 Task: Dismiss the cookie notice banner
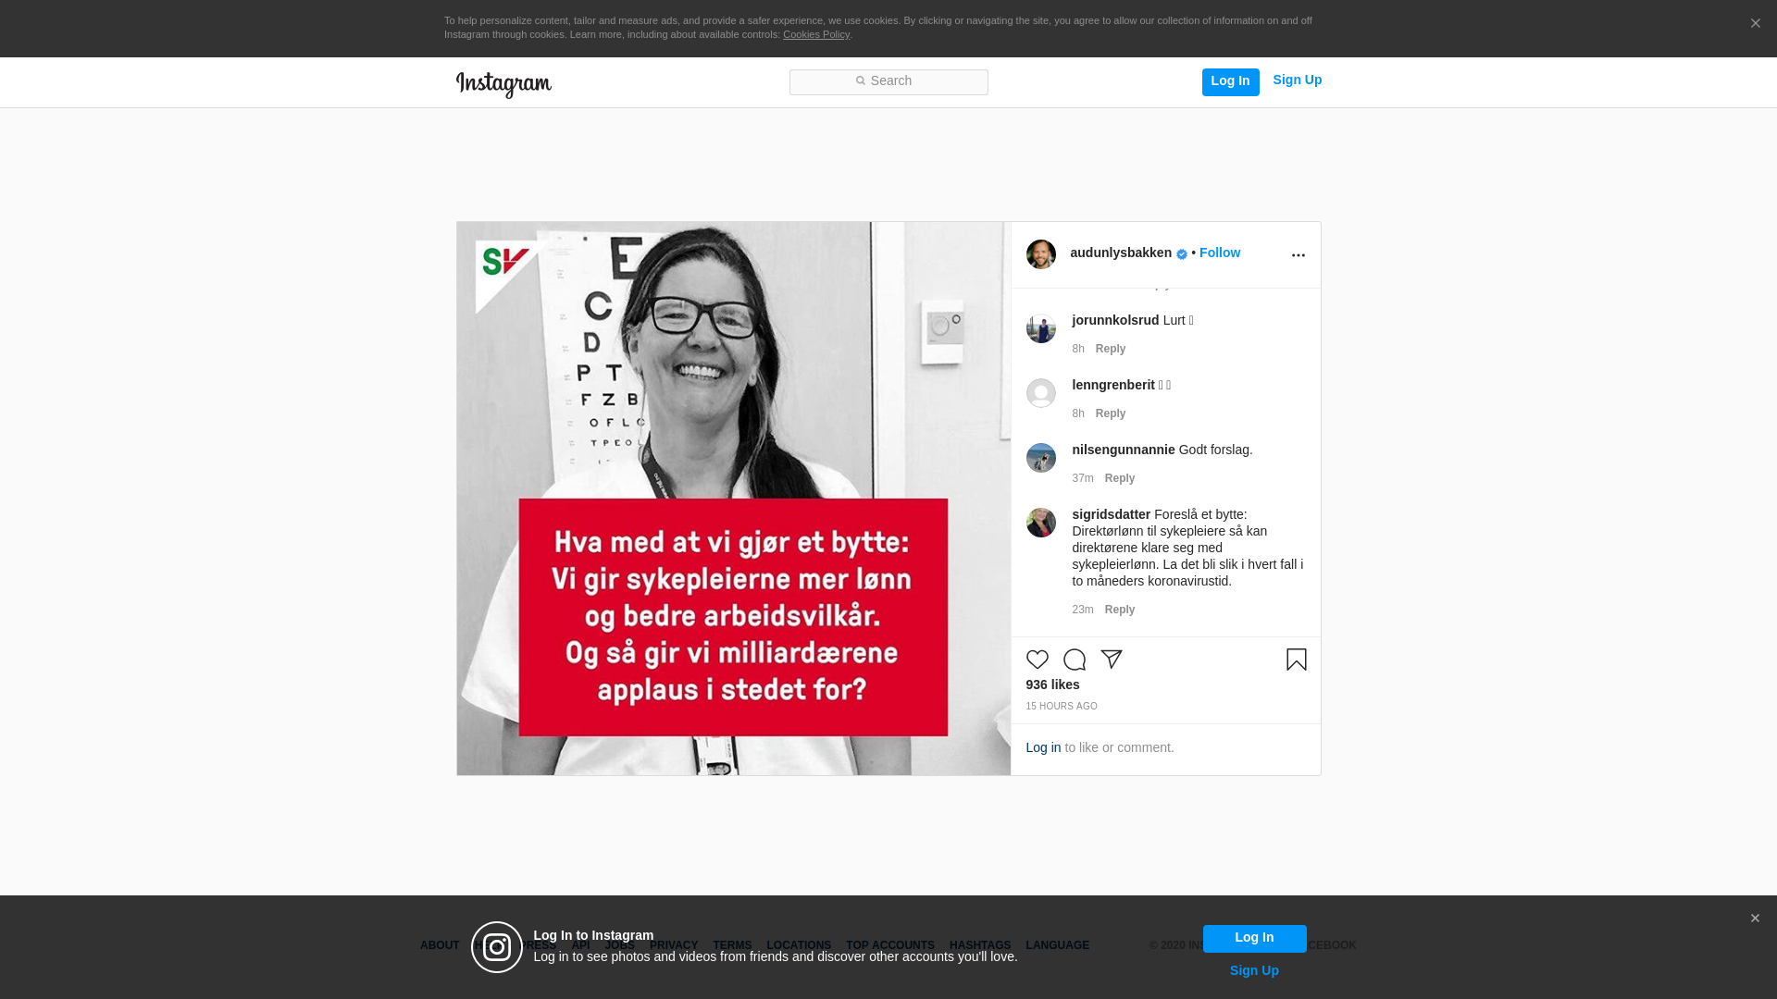(1755, 24)
